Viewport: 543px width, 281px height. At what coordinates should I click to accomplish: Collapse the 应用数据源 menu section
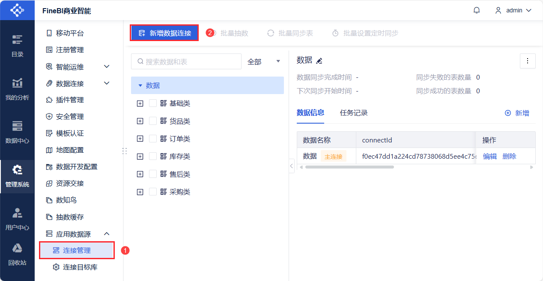pyautogui.click(x=107, y=234)
